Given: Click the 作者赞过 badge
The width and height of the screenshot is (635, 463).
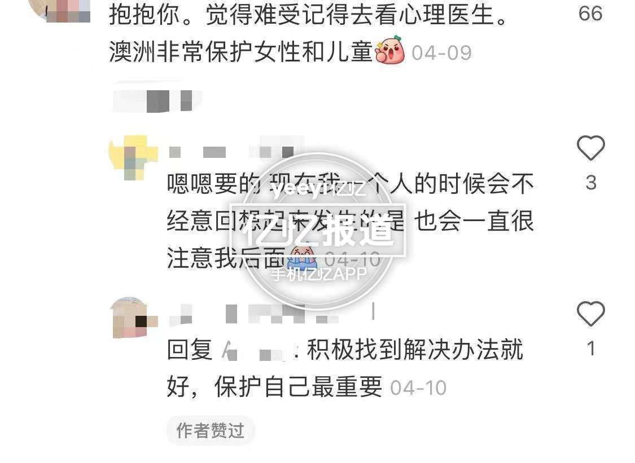Looking at the screenshot, I should click(x=210, y=430).
